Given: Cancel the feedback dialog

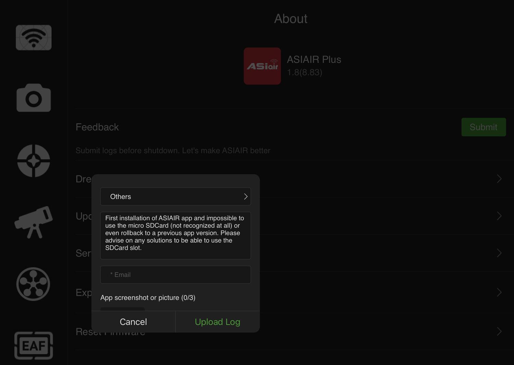Looking at the screenshot, I should coord(133,322).
